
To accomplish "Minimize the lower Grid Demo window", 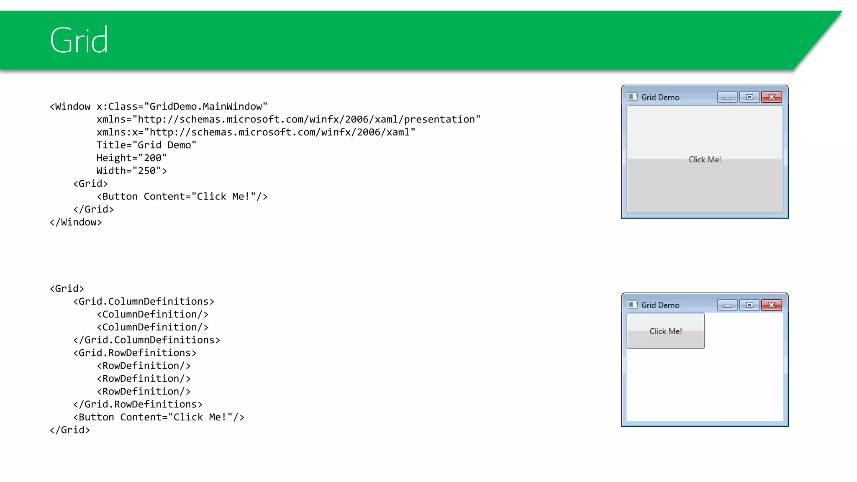I will (x=727, y=305).
